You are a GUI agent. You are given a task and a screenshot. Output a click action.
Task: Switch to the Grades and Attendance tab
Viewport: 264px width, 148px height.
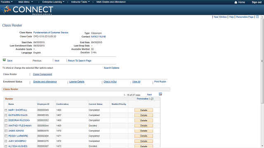pos(45,82)
